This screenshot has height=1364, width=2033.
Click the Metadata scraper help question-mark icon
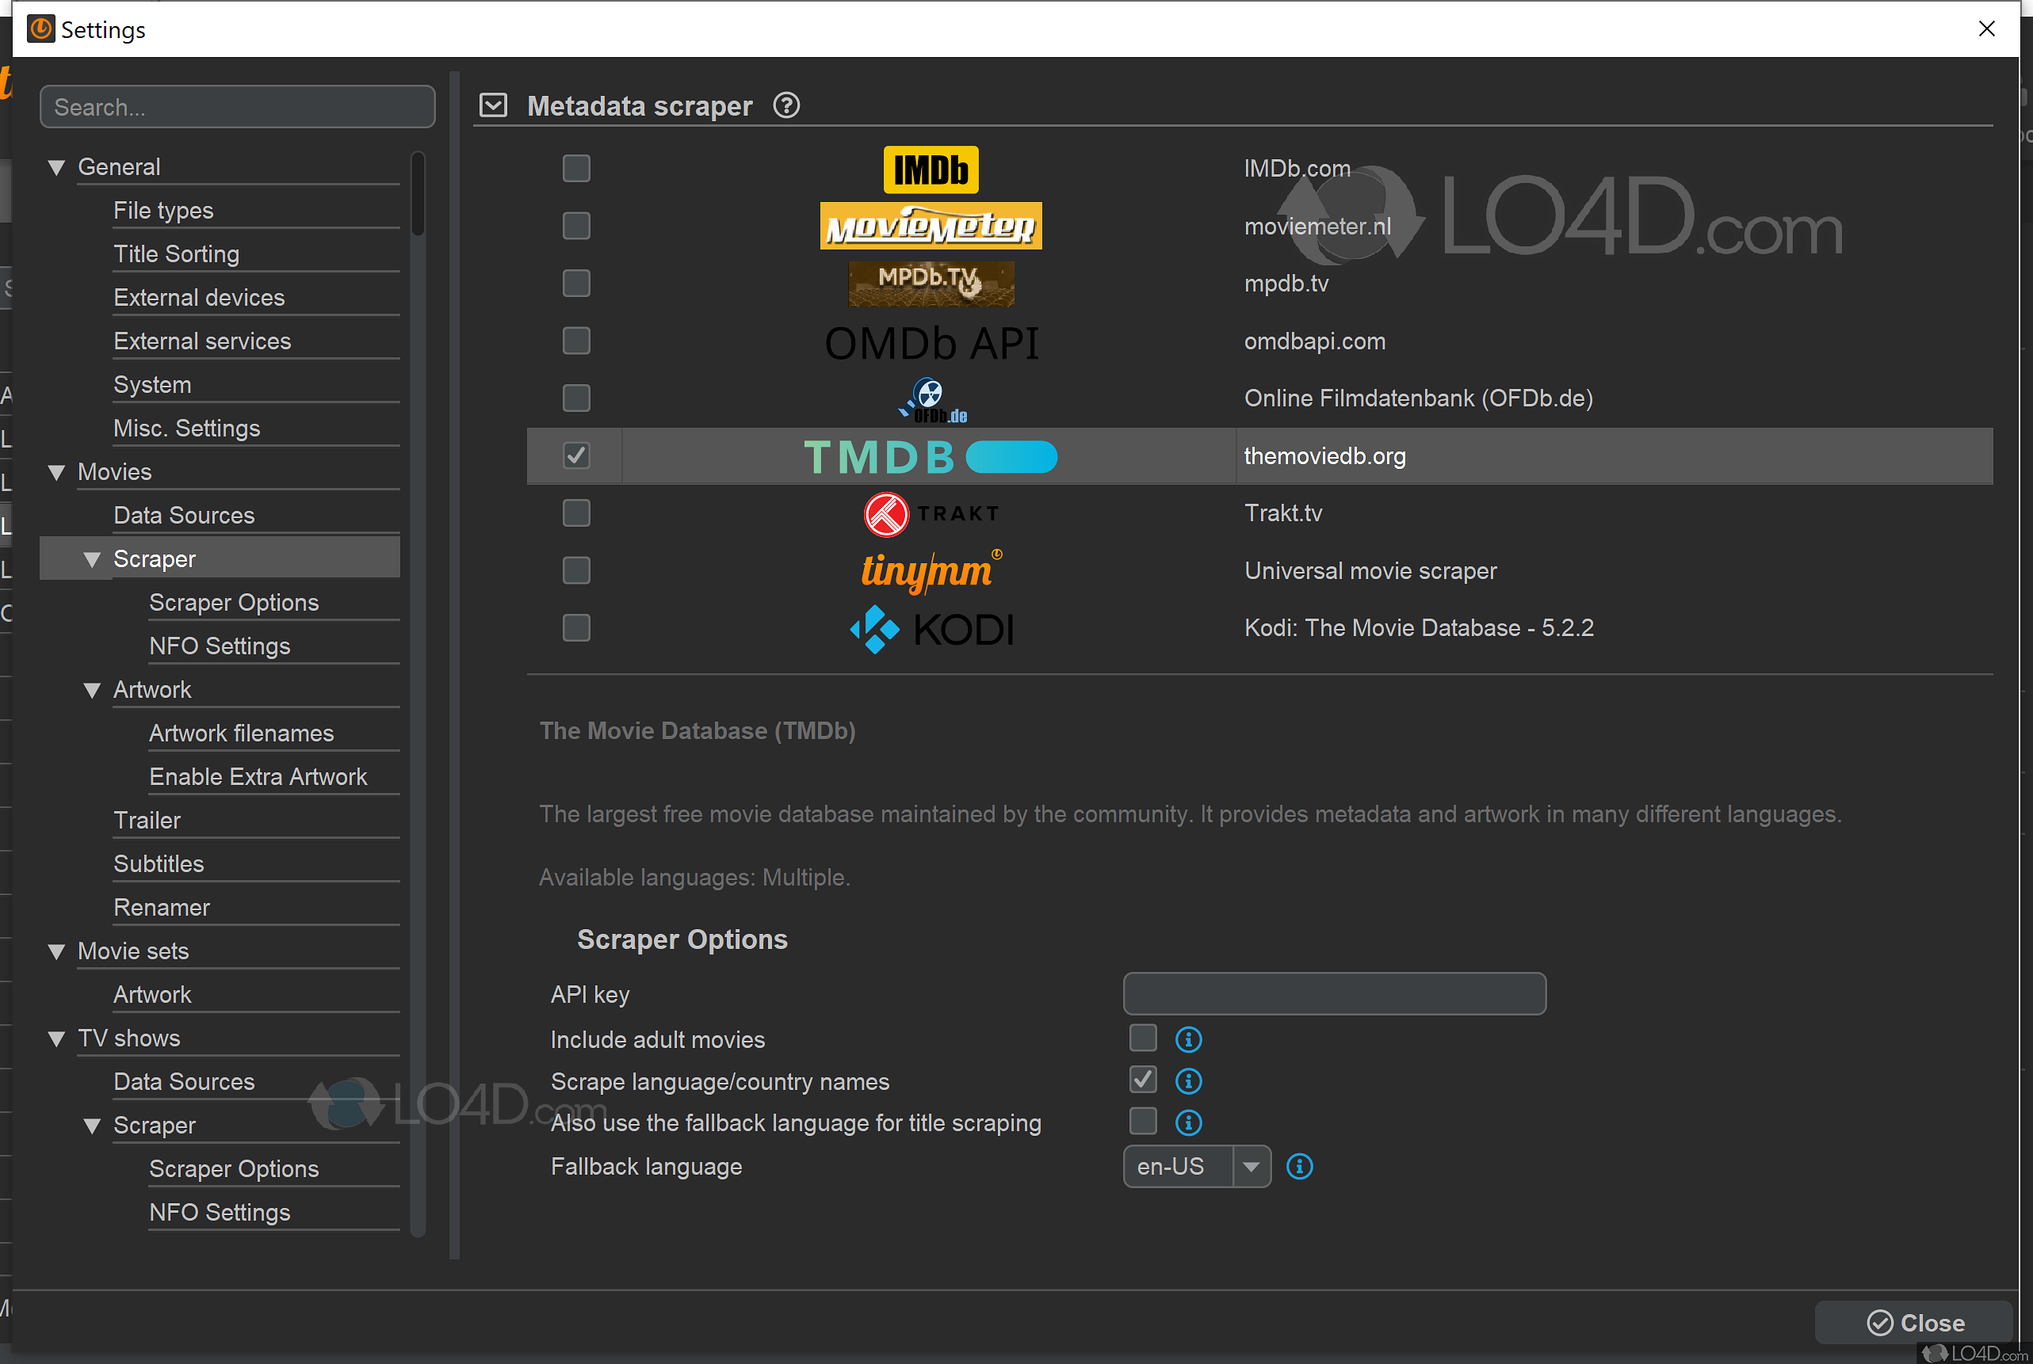coord(786,106)
